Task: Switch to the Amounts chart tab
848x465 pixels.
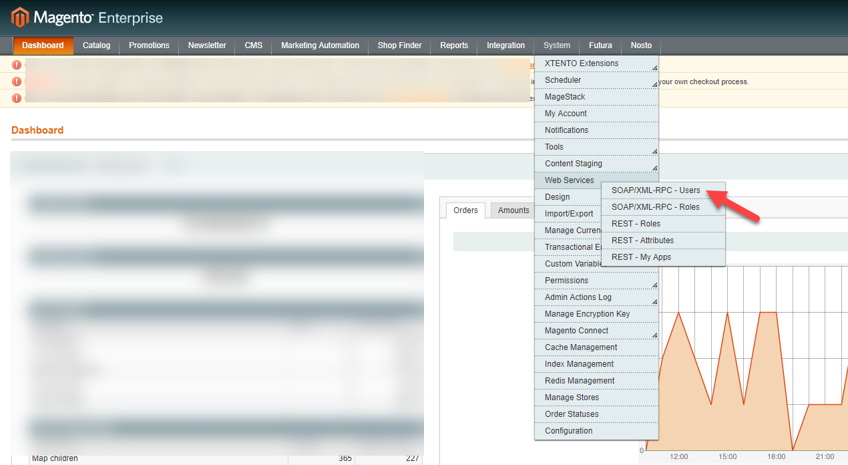Action: pyautogui.click(x=513, y=210)
